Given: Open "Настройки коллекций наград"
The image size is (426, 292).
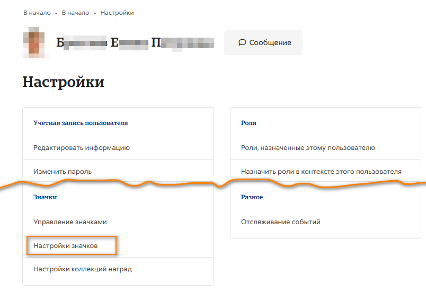Looking at the screenshot, I should (x=83, y=269).
